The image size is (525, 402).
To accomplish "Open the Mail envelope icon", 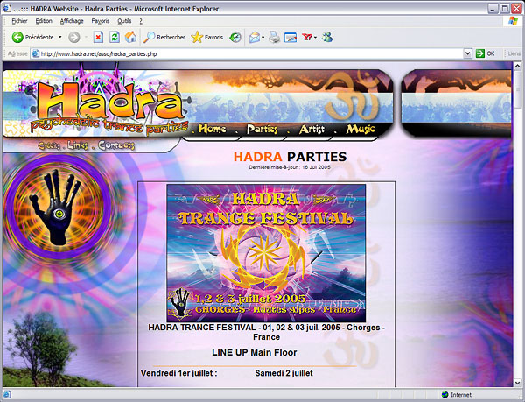I will pos(255,37).
